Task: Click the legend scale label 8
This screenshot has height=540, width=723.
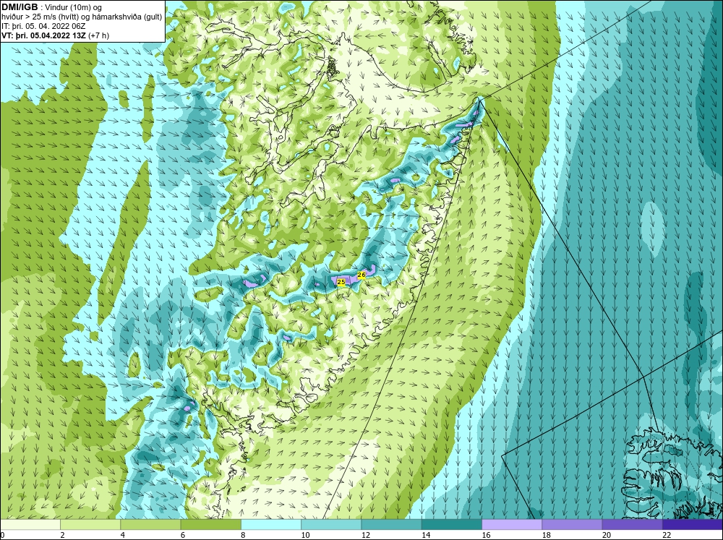Action: pyautogui.click(x=243, y=535)
